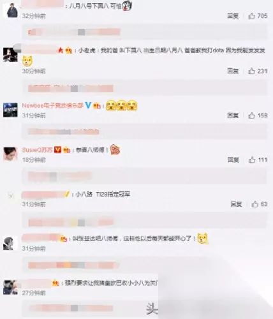The height and width of the screenshot is (319, 273).
Task: Click the dog emoji under the 小老虎 comment
Action: point(27,61)
